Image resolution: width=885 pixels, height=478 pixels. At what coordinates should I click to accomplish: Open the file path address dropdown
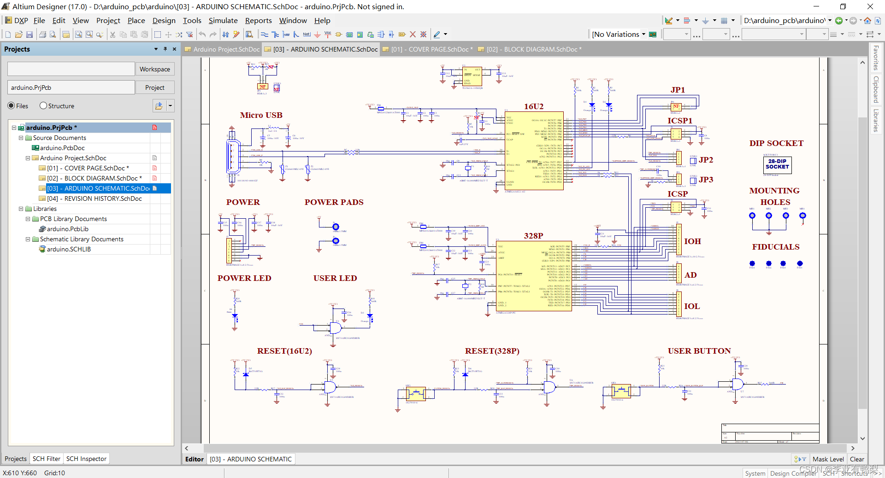click(830, 21)
